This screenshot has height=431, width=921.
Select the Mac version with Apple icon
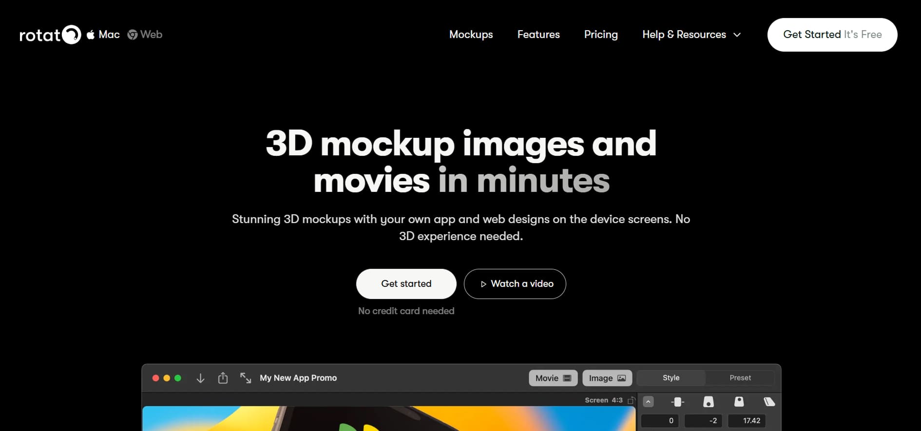[103, 35]
